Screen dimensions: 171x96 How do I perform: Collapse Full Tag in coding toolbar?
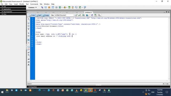[29, 23]
